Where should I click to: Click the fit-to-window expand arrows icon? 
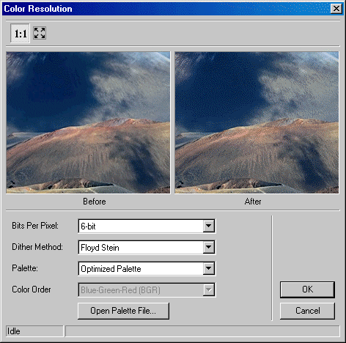(40, 33)
